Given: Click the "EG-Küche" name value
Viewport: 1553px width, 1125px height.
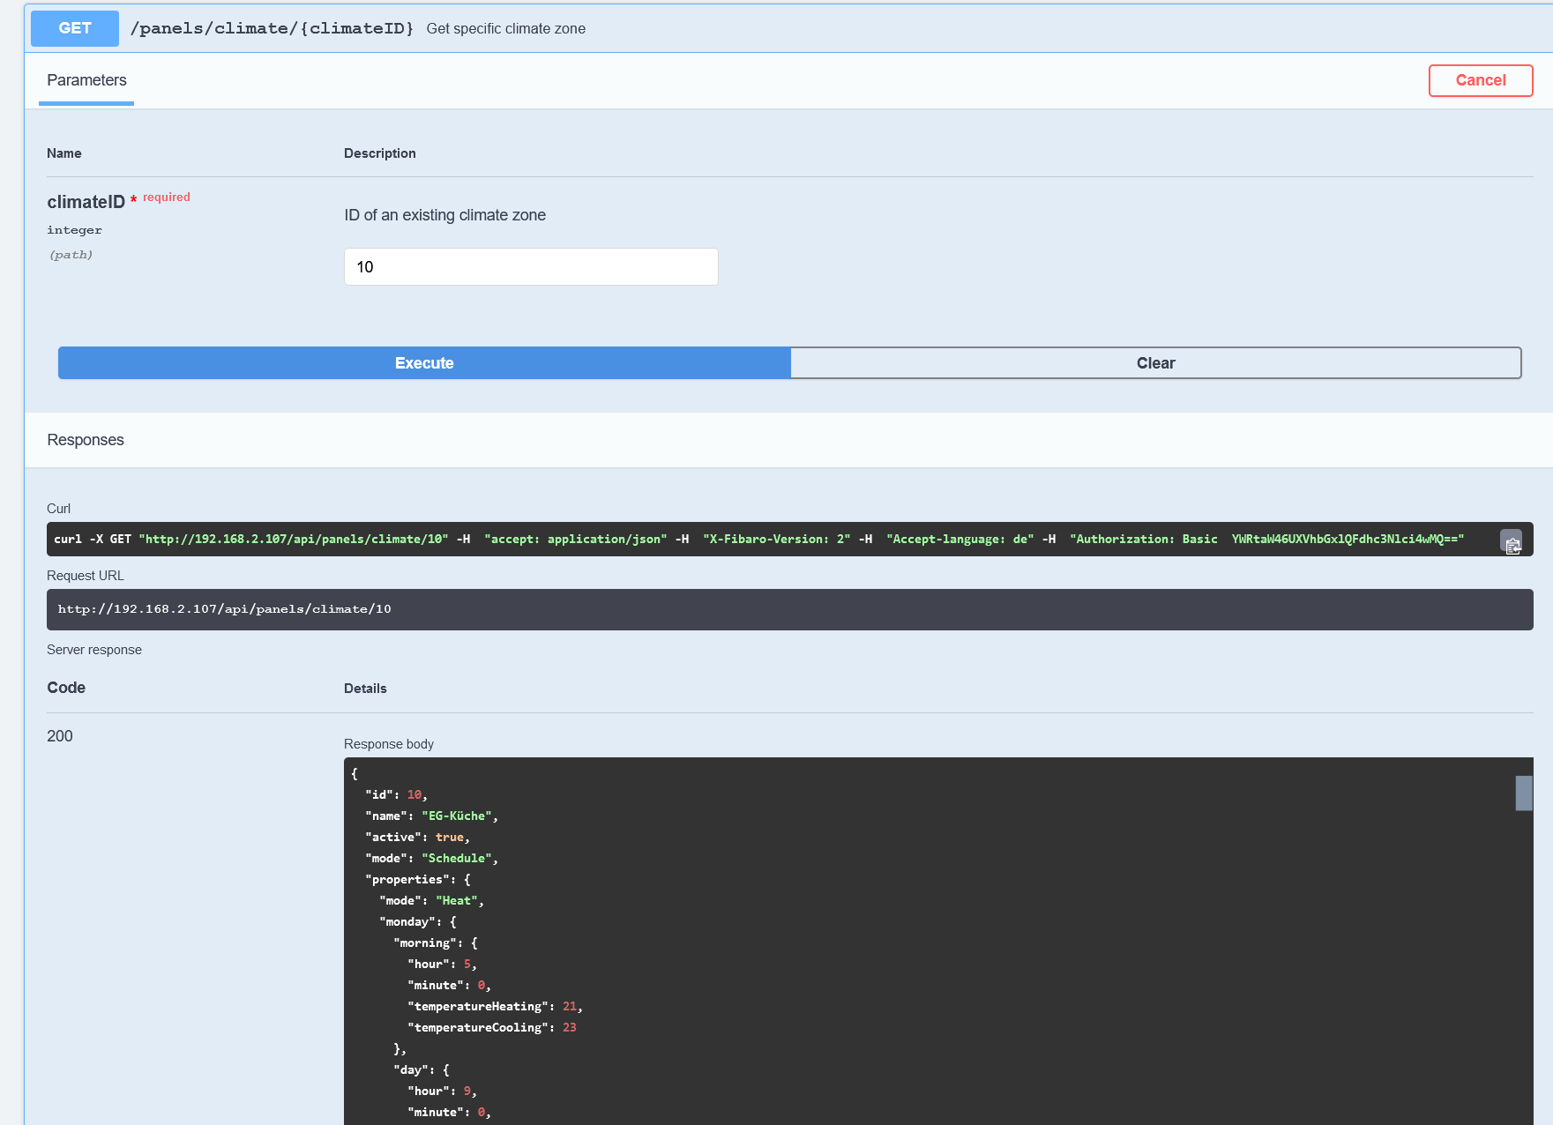Looking at the screenshot, I should pyautogui.click(x=459, y=816).
